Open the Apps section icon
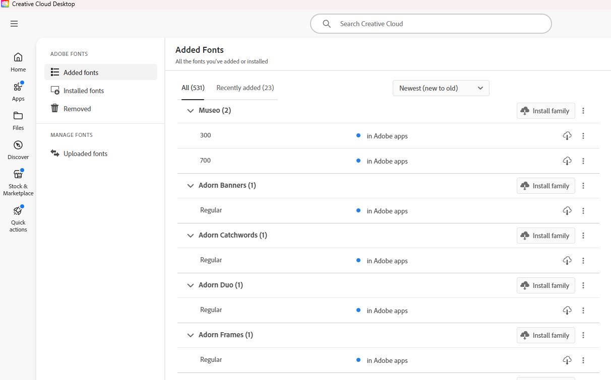Screen dimensions: 611x380 coord(18,87)
